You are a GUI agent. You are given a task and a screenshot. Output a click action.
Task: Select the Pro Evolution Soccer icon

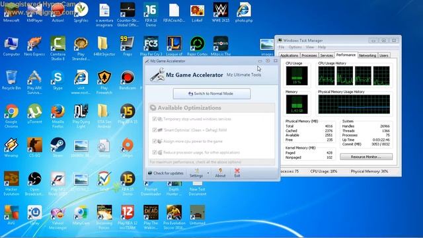point(174,218)
